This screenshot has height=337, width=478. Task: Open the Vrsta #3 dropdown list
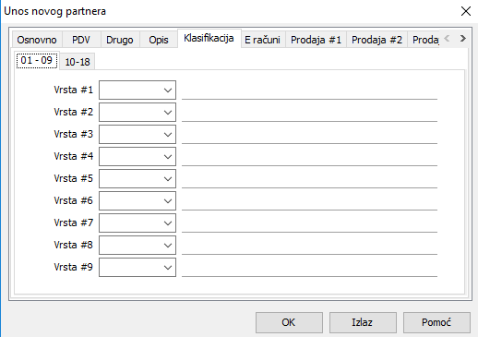click(137, 134)
